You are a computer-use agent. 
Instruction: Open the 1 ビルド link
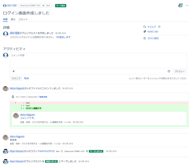pyautogui.click(x=152, y=27)
